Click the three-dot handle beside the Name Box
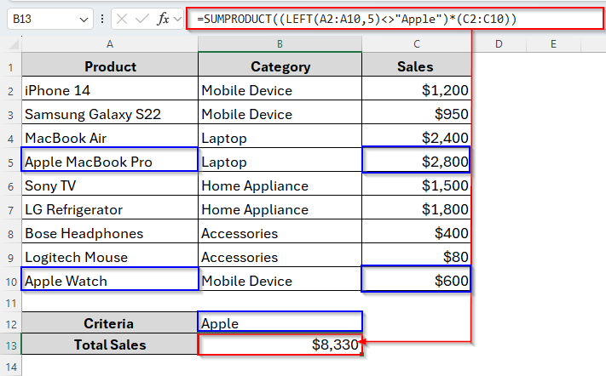This screenshot has height=376, width=606. click(102, 18)
